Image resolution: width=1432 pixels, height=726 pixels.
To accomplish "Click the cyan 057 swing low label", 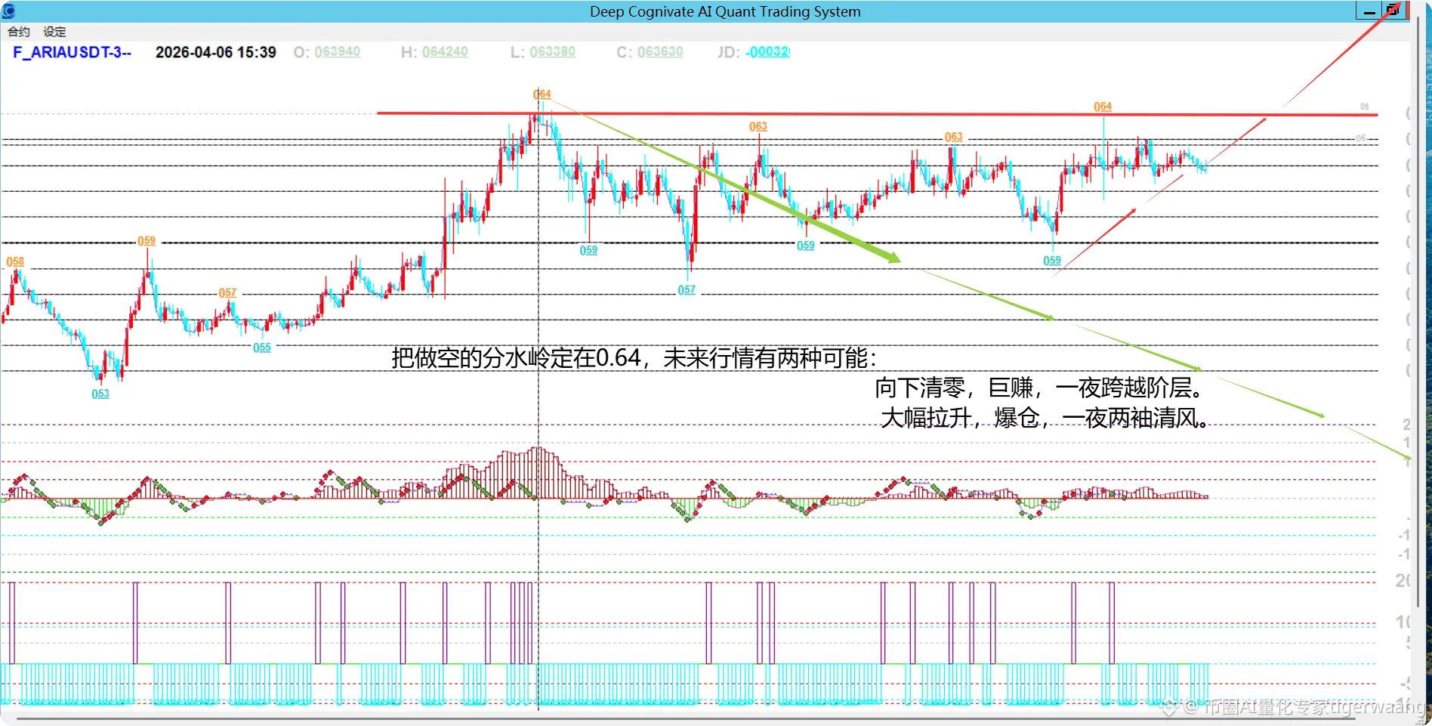I will [x=687, y=290].
